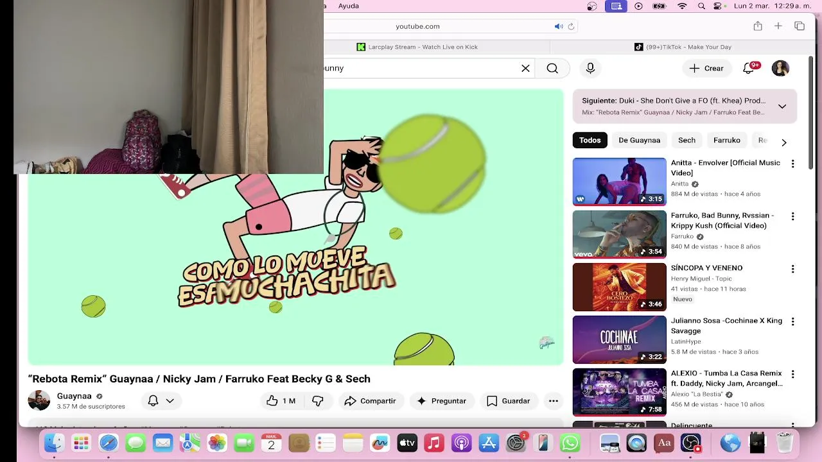822x462 pixels.
Task: Select the Todos filter chip
Action: 590,140
